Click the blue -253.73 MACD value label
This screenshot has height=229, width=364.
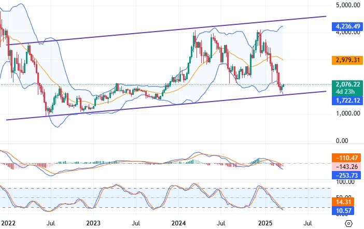coord(346,175)
